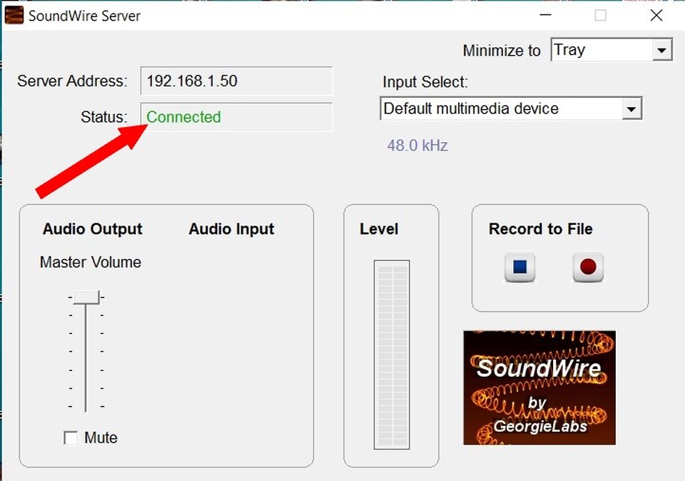Click the Connected status field
The image size is (685, 481).
(236, 117)
